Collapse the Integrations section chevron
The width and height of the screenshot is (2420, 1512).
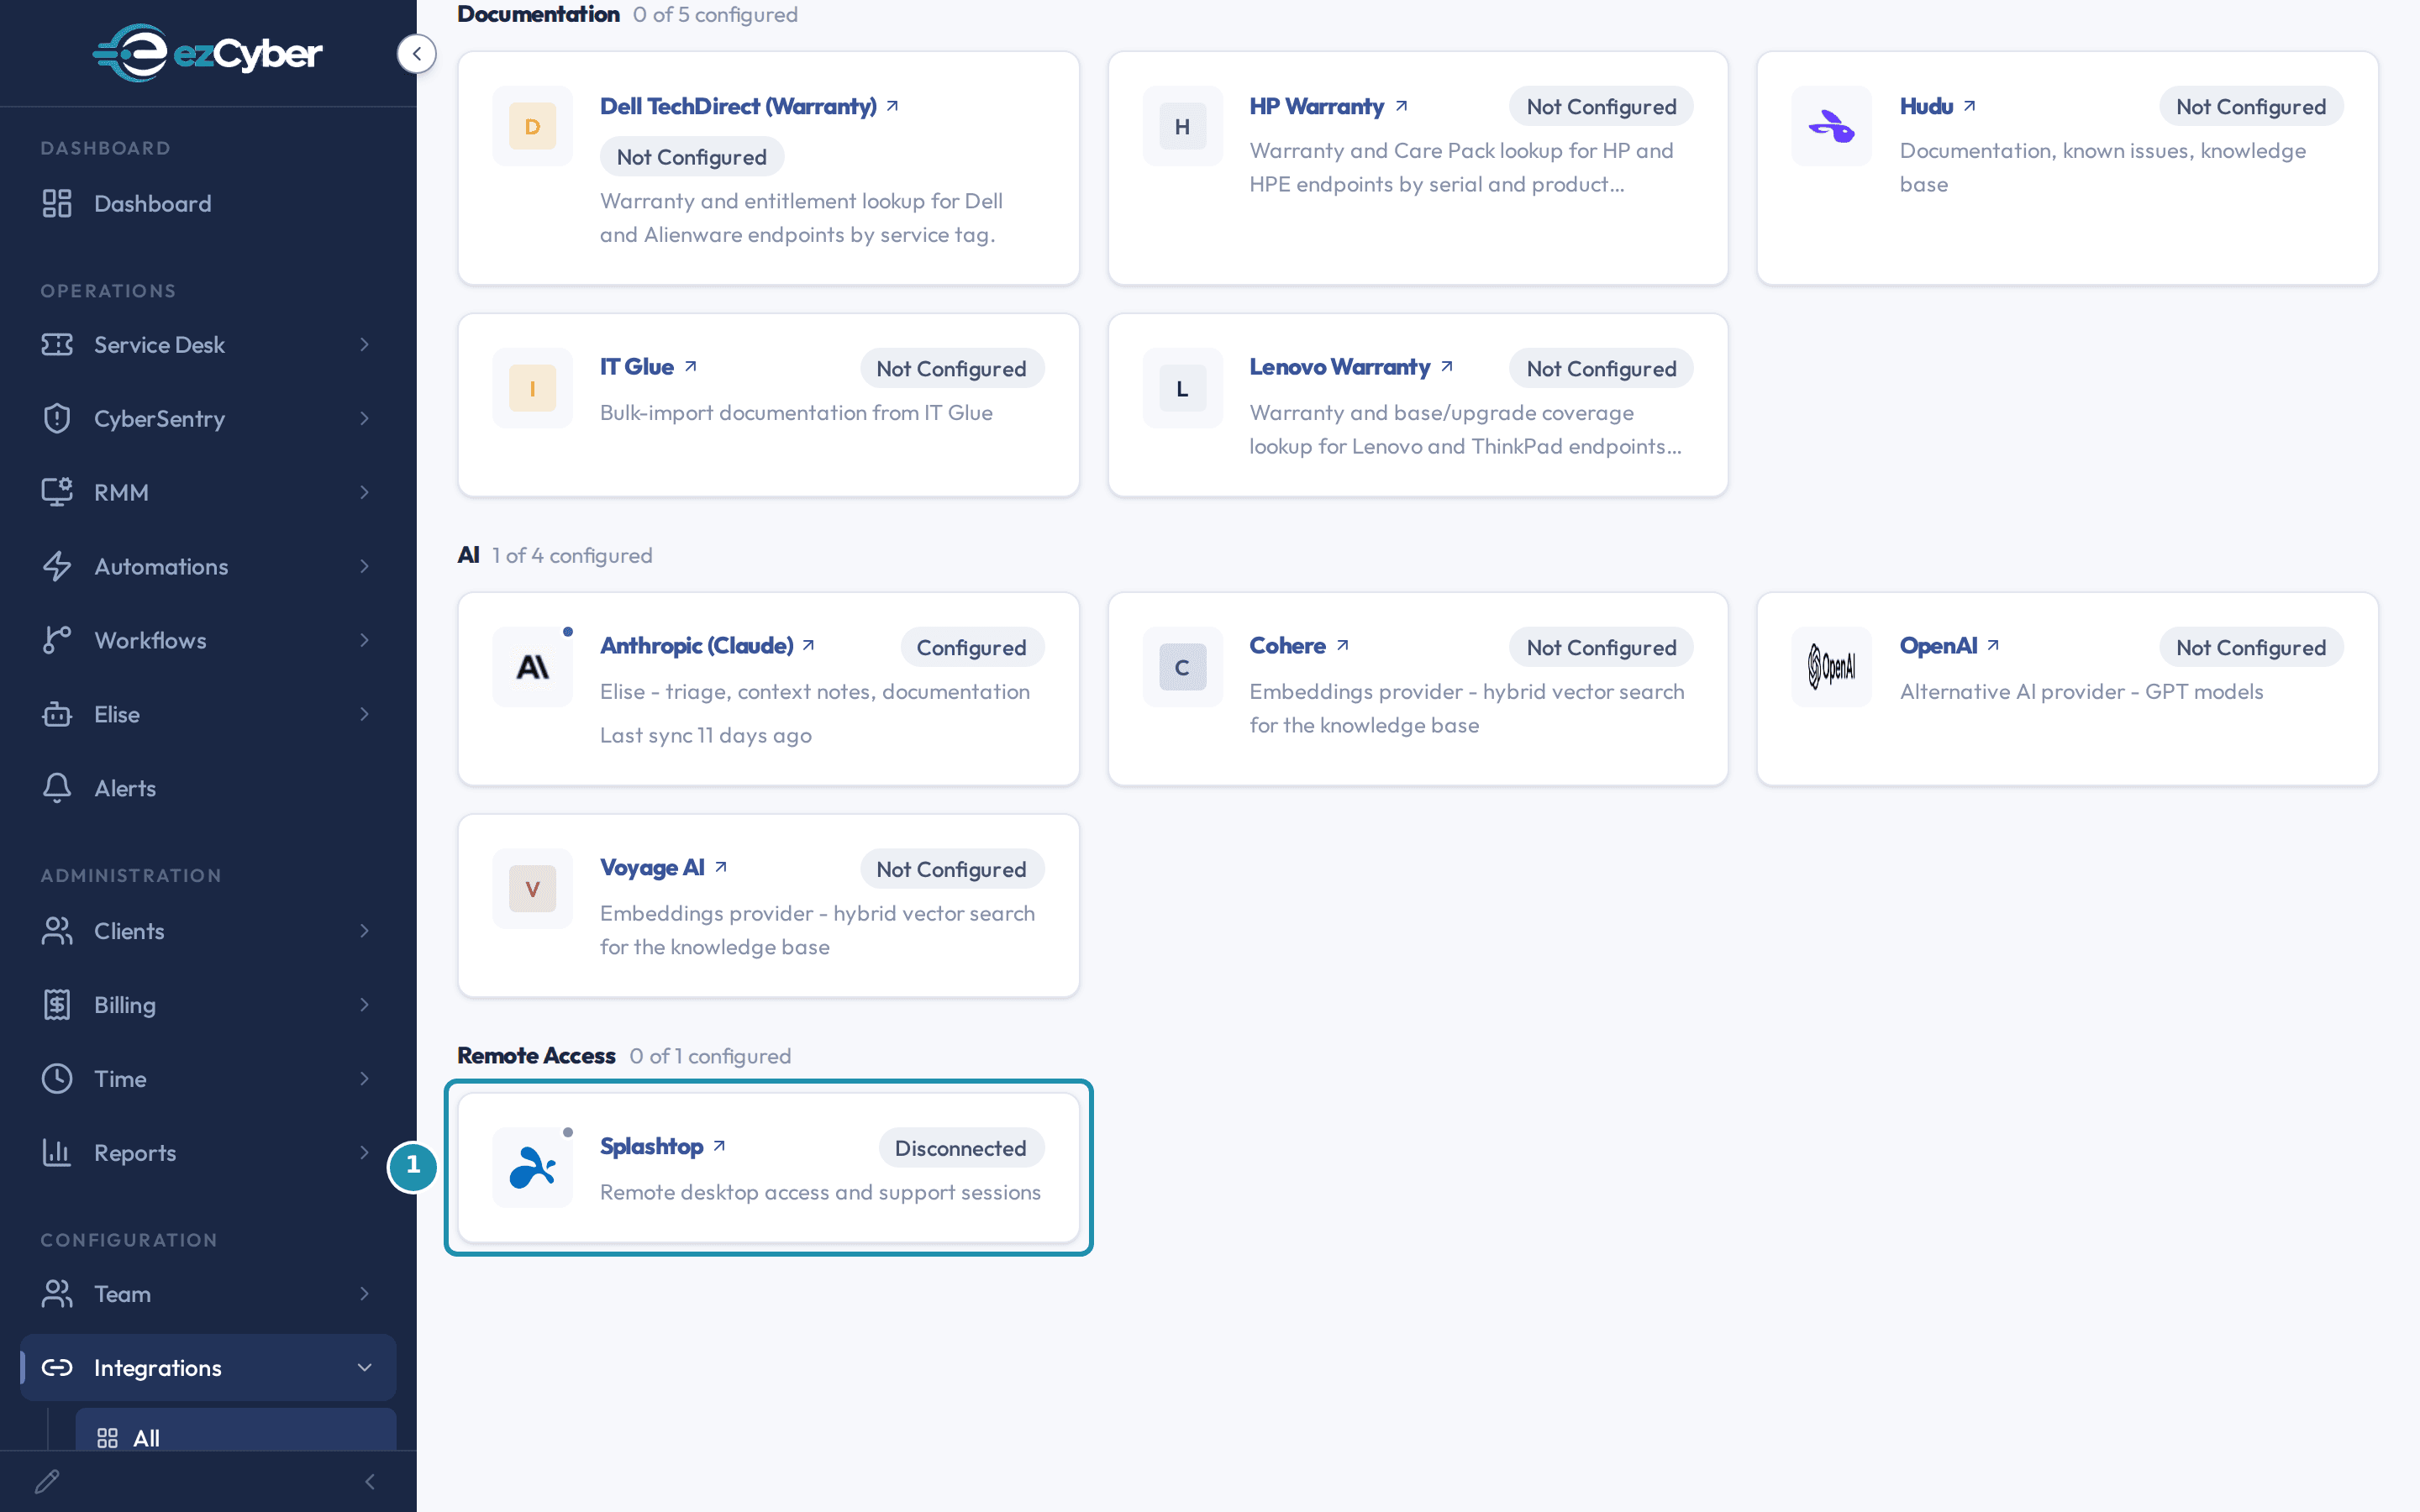pos(365,1367)
